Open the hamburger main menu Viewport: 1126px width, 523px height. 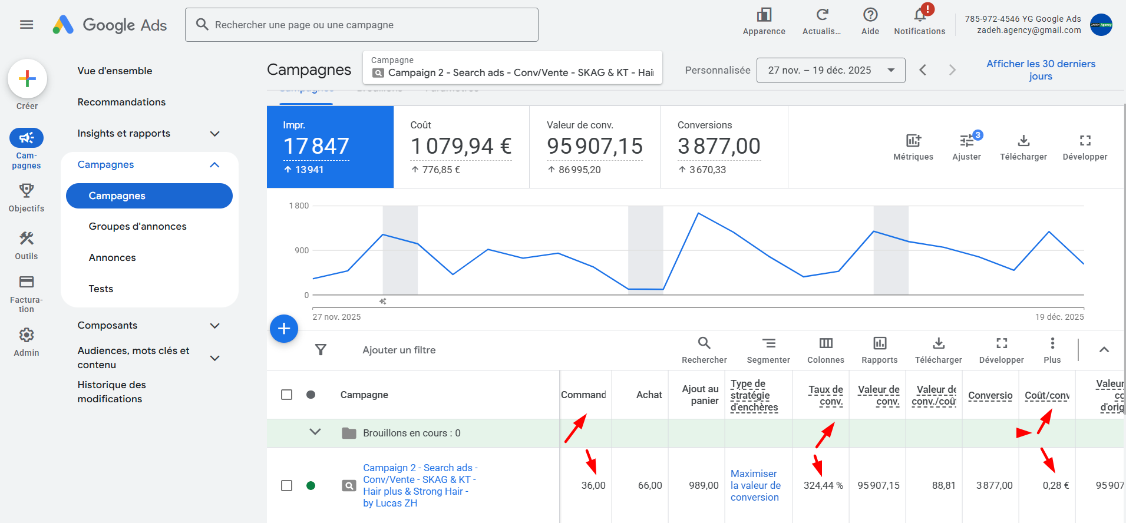click(27, 25)
